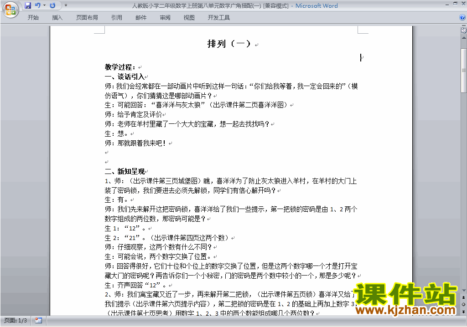The image size is (467, 327).
Task: Open the 开始 ribbon tab
Action: point(33,18)
